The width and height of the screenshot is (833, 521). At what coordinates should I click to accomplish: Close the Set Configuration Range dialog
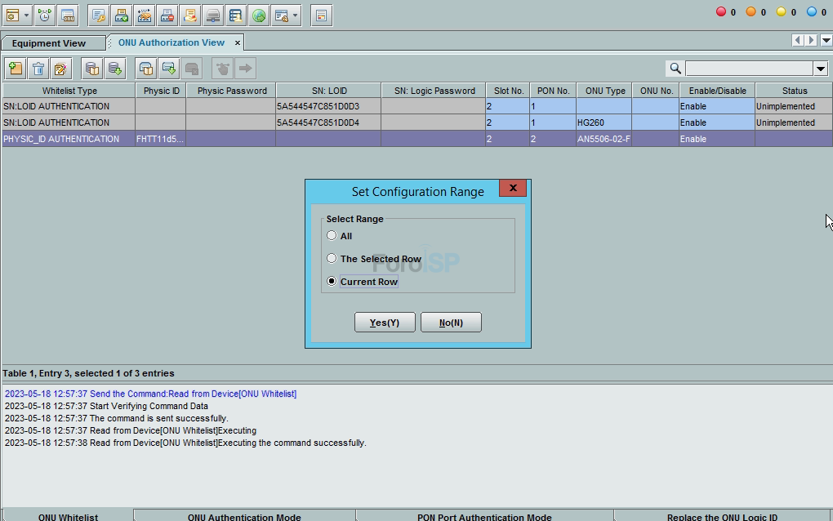[512, 189]
